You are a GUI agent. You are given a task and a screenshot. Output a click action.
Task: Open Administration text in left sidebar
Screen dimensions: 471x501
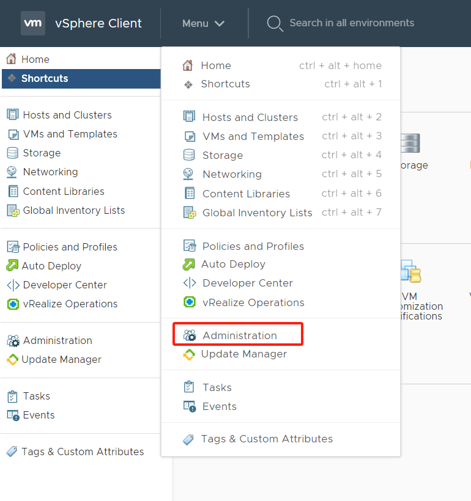pyautogui.click(x=57, y=340)
